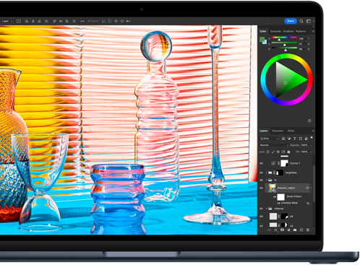360x265 pixels.
Task: Open the workspace layout switcher icon
Action: click(309, 21)
